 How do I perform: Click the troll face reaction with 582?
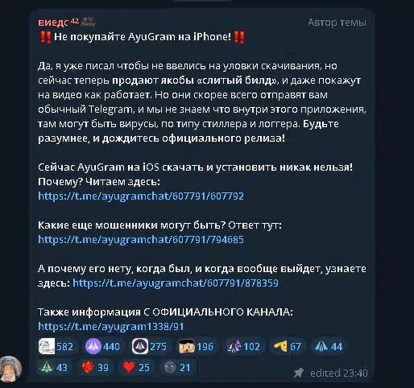[56, 346]
